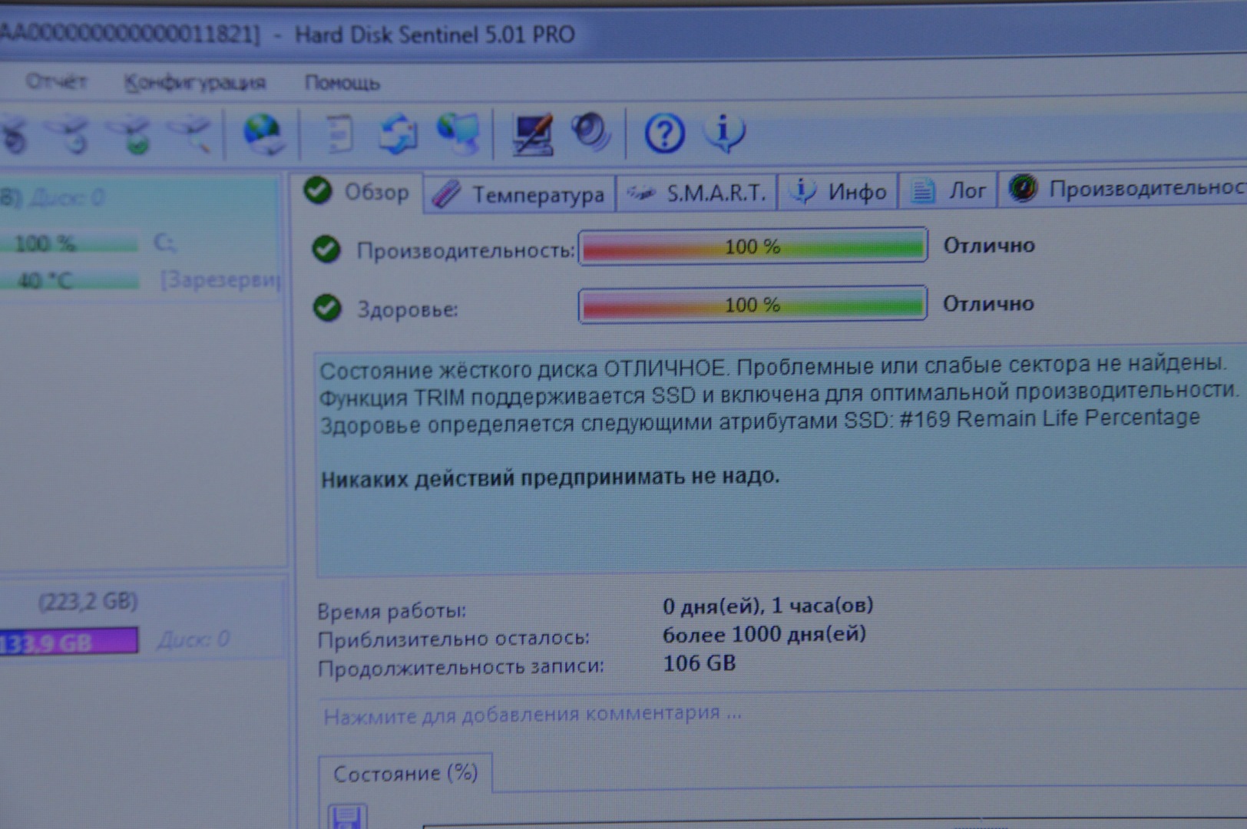Click the 40 °C temperature bar in sidebar
The height and width of the screenshot is (829, 1247).
[x=69, y=280]
